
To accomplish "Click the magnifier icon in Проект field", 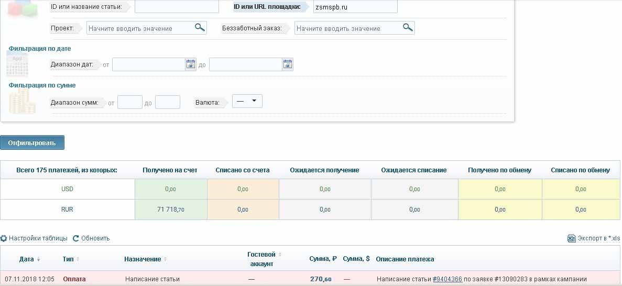I will click(199, 28).
